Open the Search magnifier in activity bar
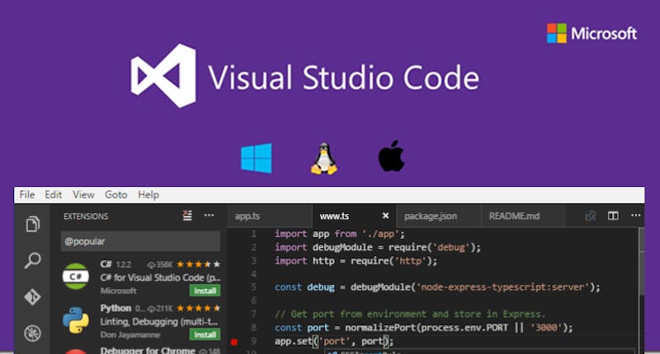The width and height of the screenshot is (660, 354). pos(32,260)
